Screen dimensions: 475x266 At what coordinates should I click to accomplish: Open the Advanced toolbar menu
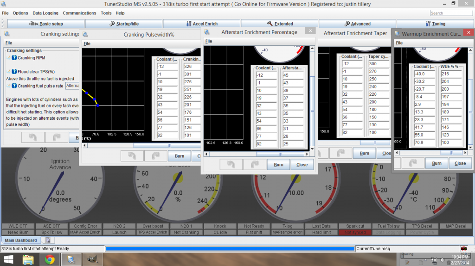pos(358,24)
